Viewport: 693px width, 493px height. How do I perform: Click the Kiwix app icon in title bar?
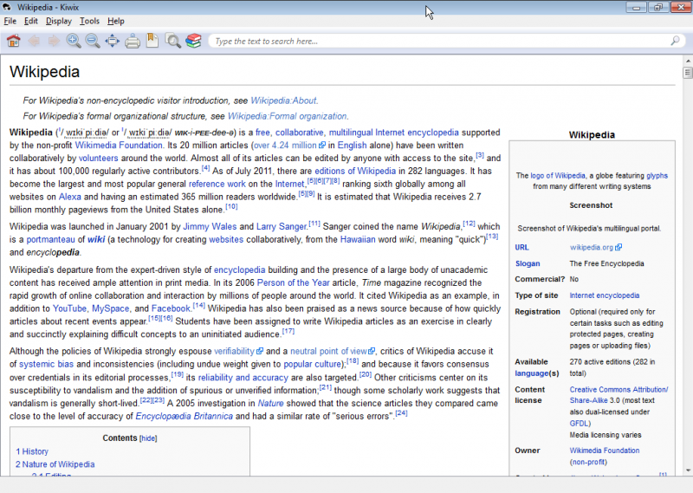click(7, 7)
